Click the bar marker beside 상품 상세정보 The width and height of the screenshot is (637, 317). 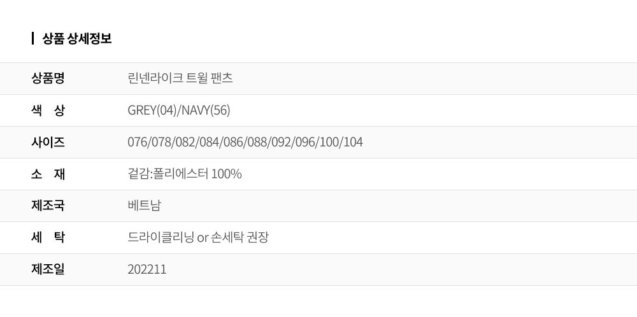32,39
